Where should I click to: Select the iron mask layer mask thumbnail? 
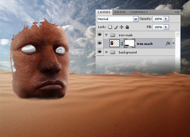click(129, 43)
